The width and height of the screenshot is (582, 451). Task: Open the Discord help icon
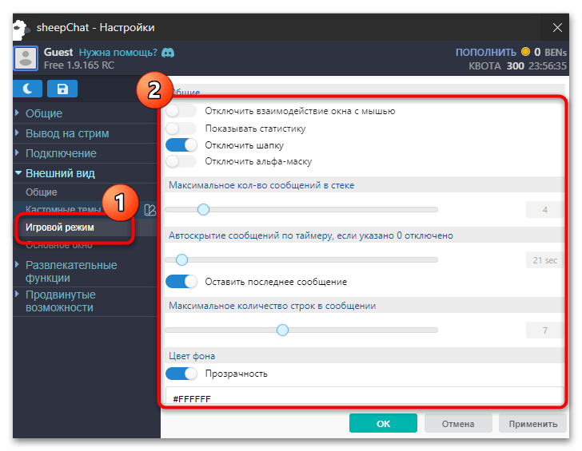tap(169, 52)
